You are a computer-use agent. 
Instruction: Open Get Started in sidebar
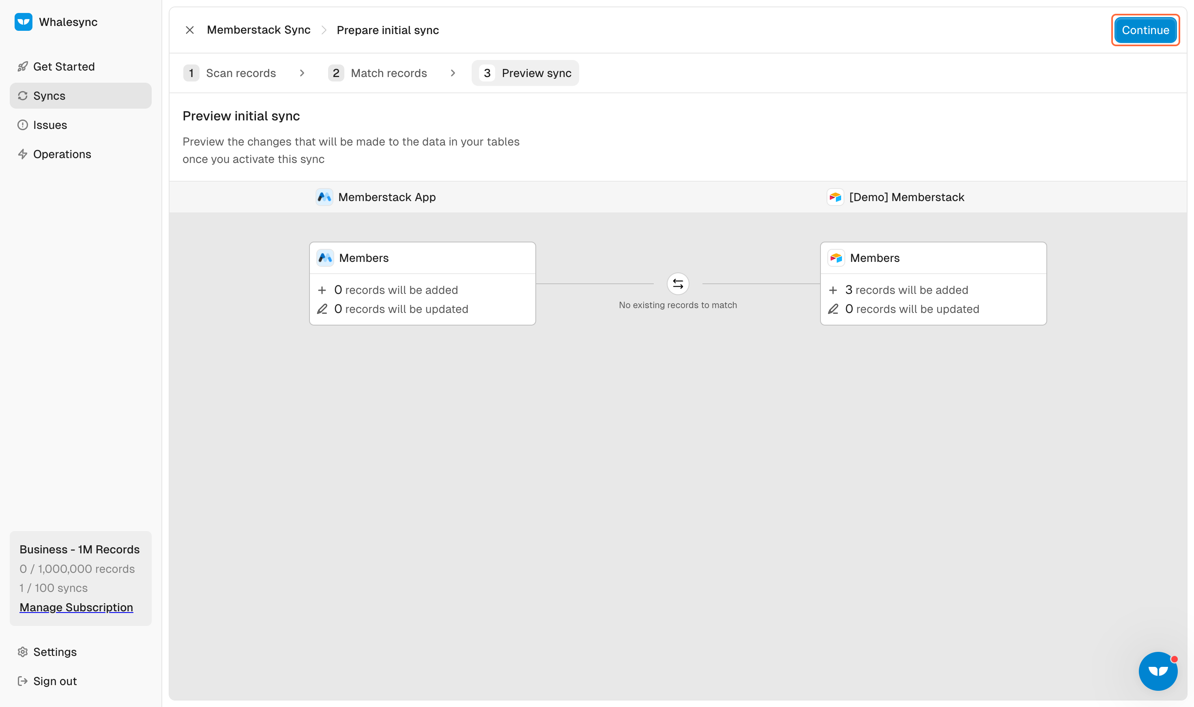[x=64, y=67]
